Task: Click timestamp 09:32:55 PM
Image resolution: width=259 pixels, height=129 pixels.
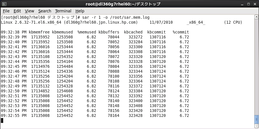Action: point(14,115)
